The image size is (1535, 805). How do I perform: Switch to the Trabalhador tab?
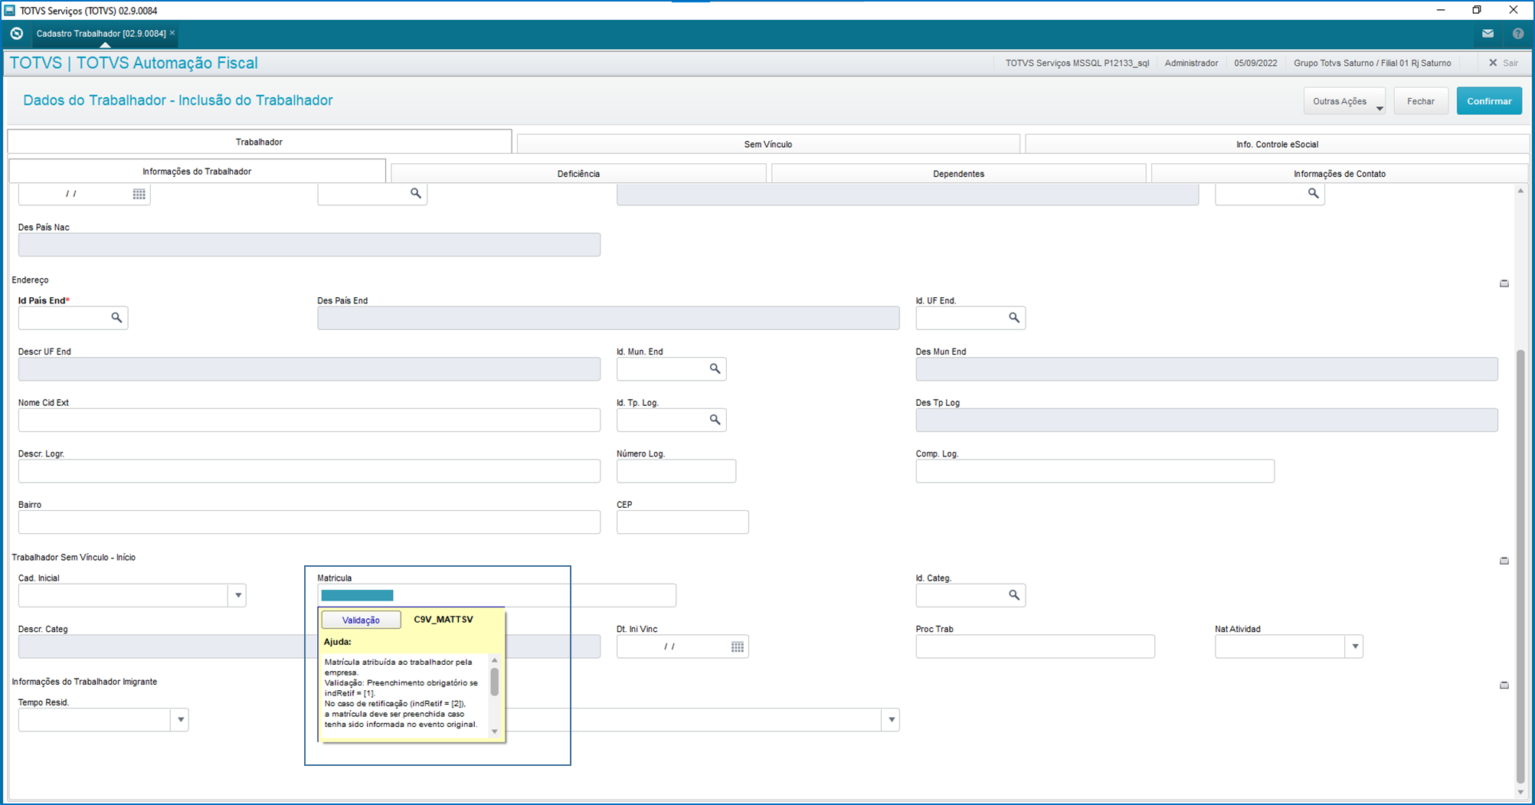260,142
